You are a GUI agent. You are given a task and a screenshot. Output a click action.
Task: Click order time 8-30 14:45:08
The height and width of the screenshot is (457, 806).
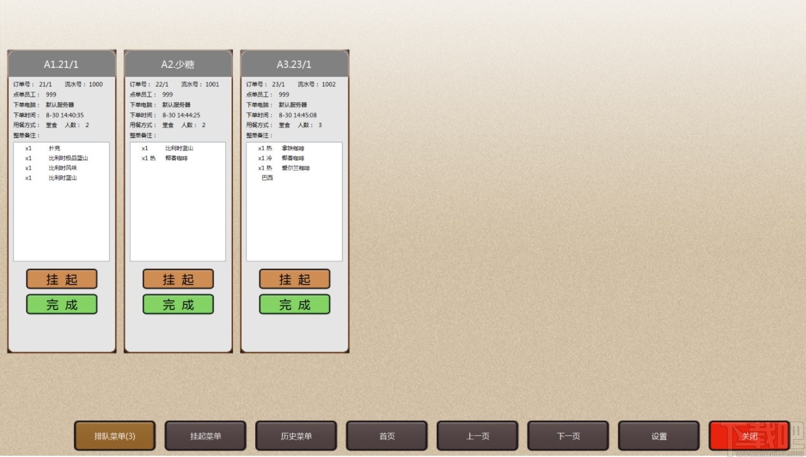pos(297,115)
